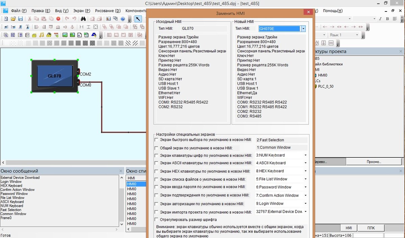Open the 9:Login Window dropdown
The image size is (405, 238).
coord(305,204)
